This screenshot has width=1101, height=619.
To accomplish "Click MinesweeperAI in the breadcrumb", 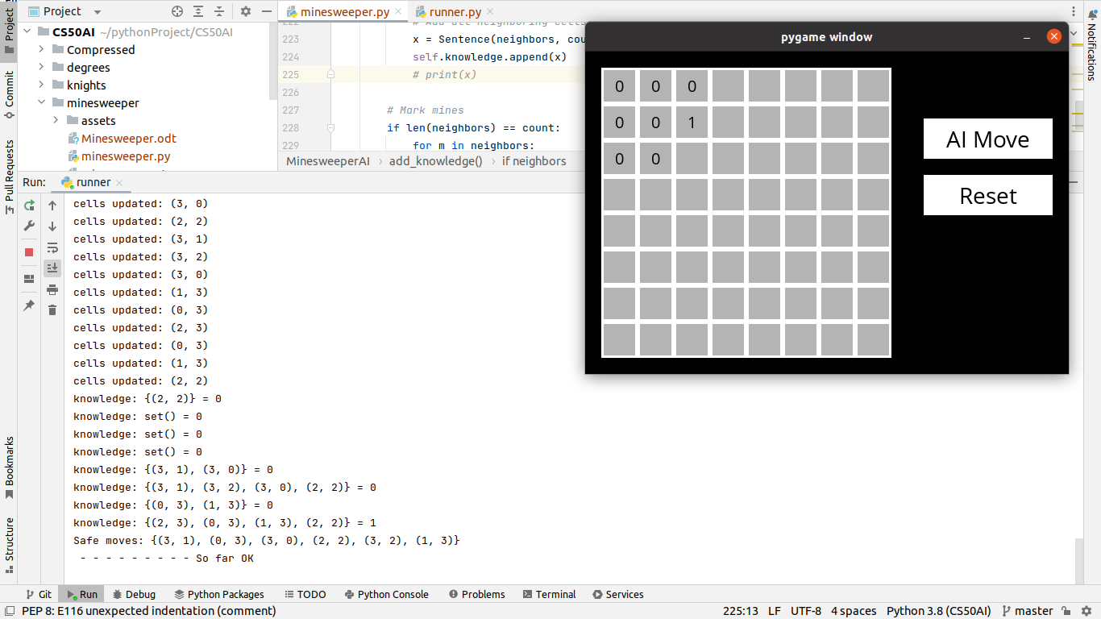I will point(328,161).
